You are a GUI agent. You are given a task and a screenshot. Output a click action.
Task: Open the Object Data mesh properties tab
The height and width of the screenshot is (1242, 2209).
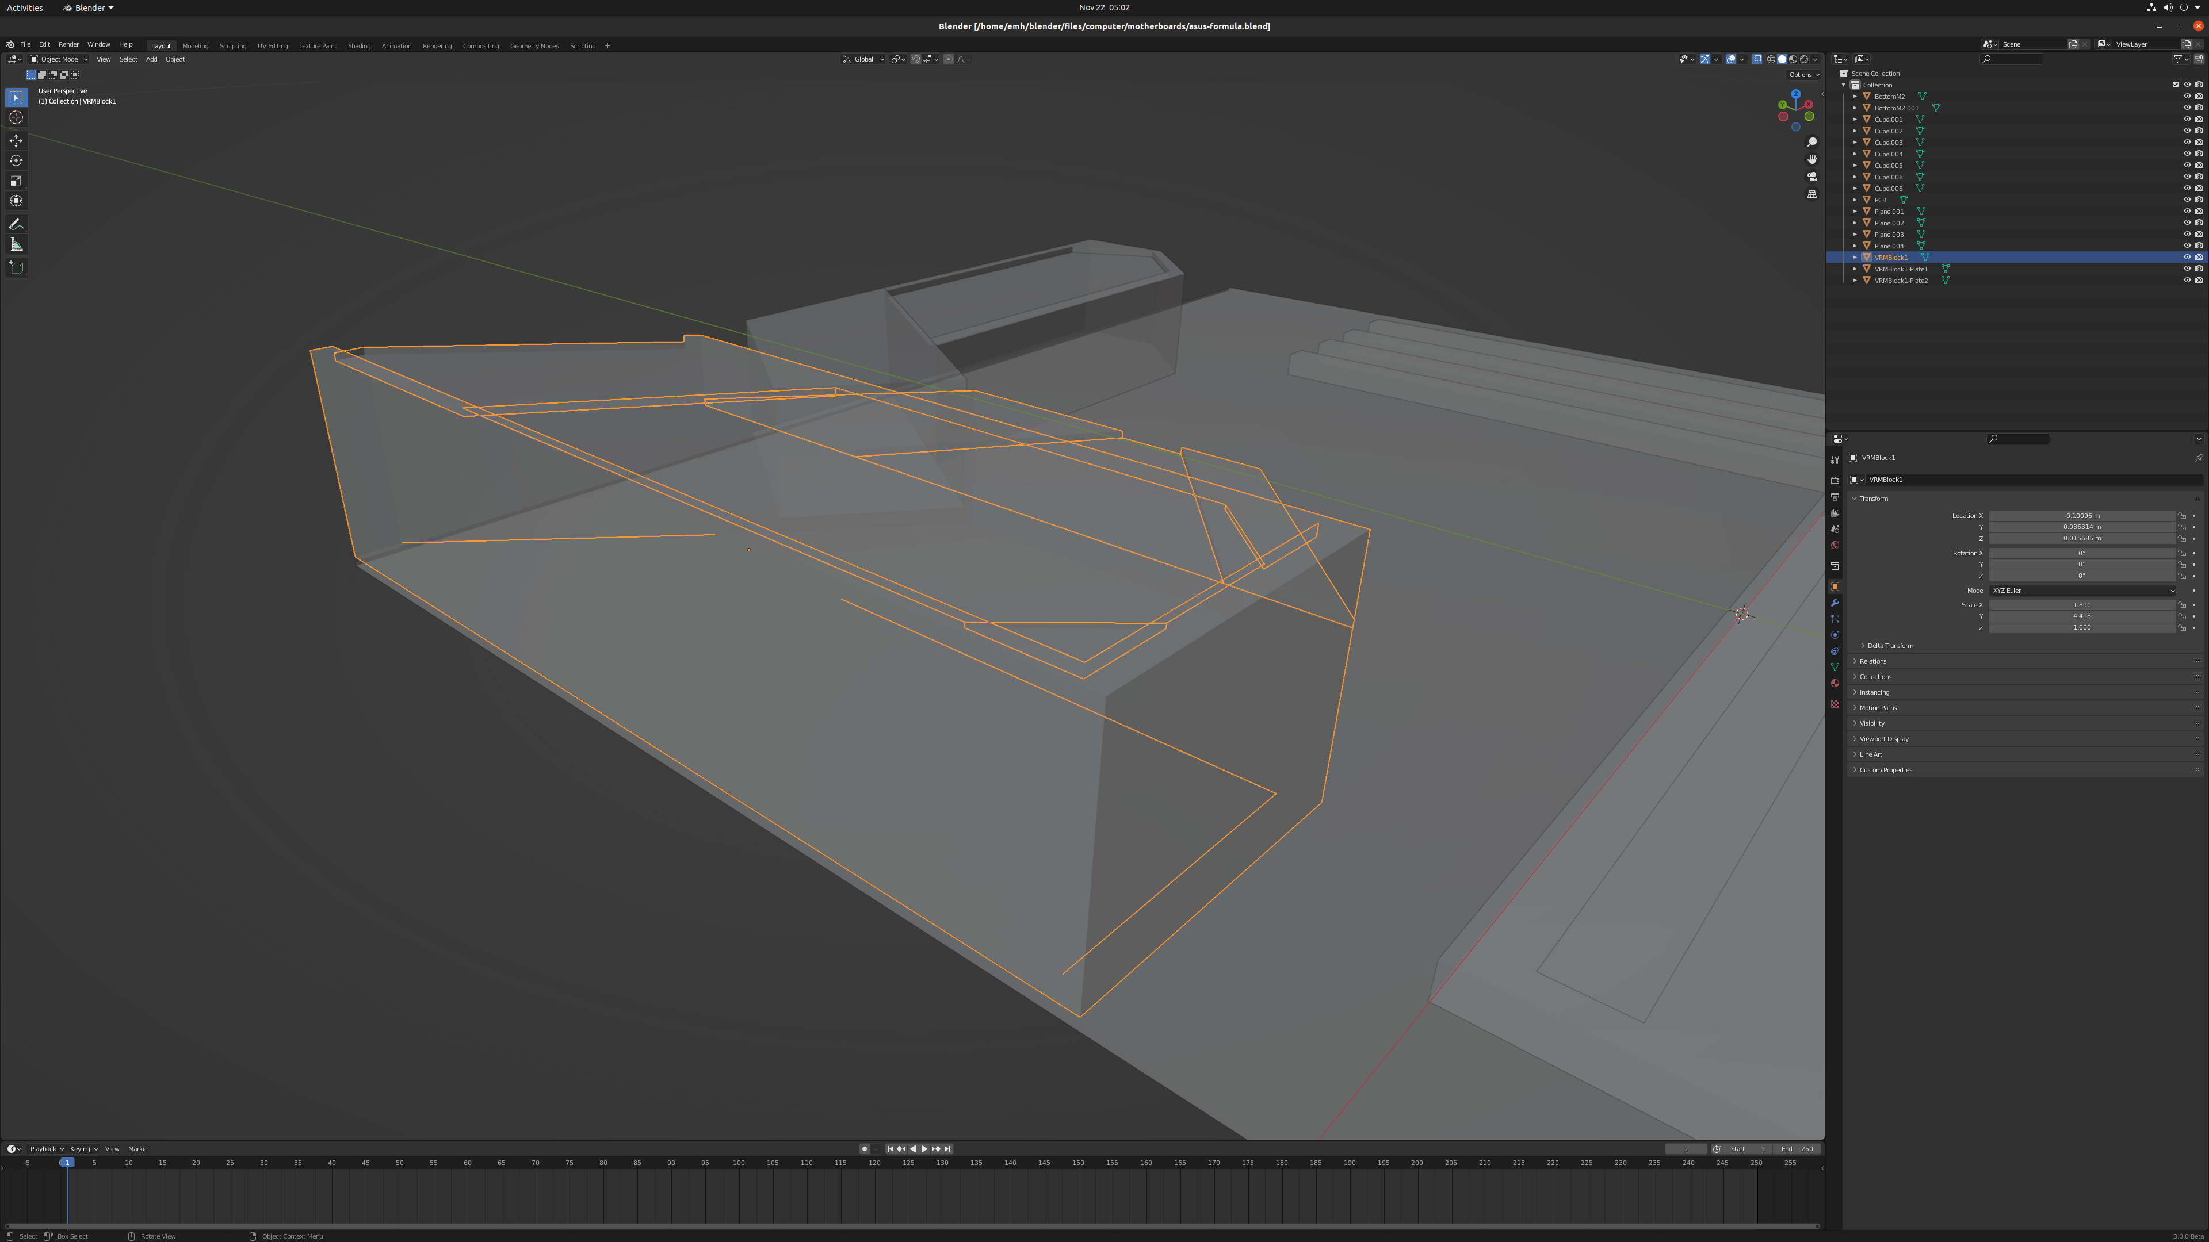pyautogui.click(x=1835, y=667)
